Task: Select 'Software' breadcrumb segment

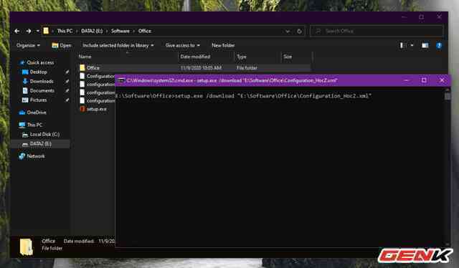Action: coord(120,31)
